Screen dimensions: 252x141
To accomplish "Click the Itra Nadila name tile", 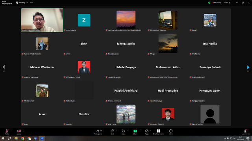I will 210,43.
